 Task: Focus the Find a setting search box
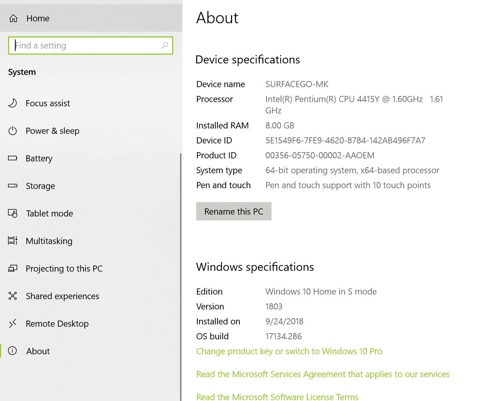[x=86, y=46]
